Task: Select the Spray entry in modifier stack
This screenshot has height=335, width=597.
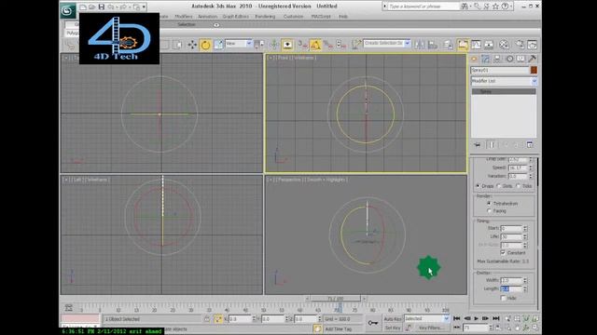Action: (x=504, y=91)
